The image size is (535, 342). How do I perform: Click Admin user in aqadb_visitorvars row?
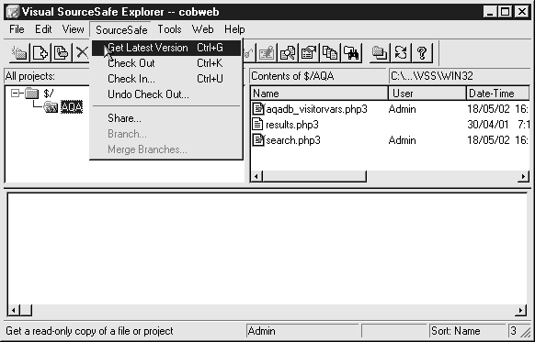pos(402,109)
